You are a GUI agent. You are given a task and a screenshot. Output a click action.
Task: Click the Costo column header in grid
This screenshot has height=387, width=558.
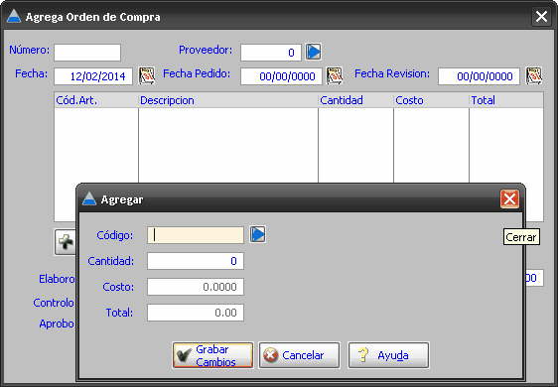coord(431,100)
